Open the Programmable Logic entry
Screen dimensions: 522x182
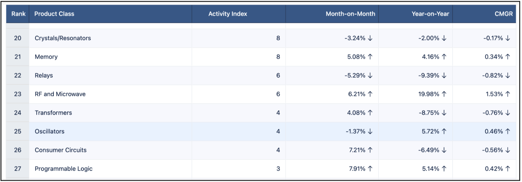point(64,169)
